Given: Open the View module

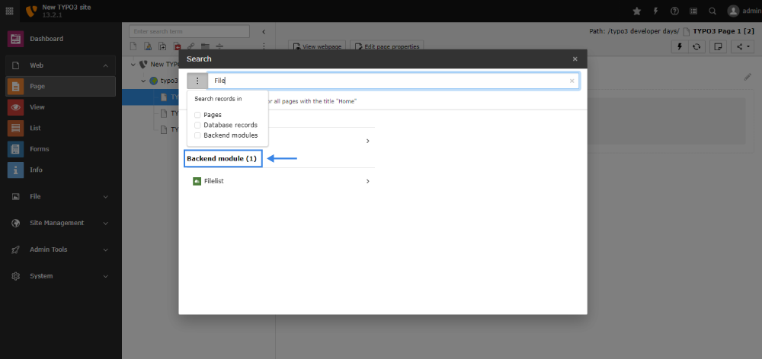Looking at the screenshot, I should tap(61, 107).
